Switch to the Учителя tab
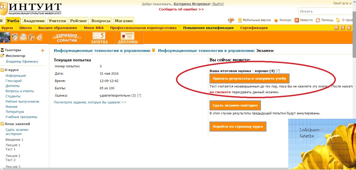This screenshot has width=356, height=170. coord(57,21)
